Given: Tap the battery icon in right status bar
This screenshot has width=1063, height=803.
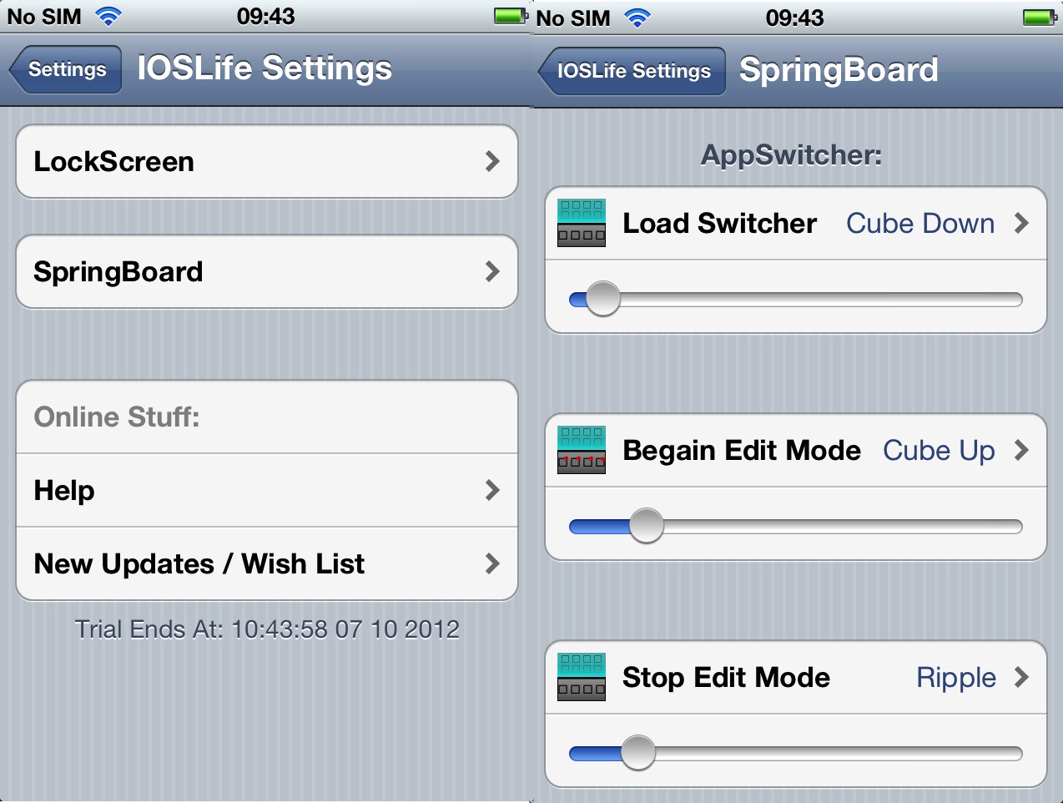Looking at the screenshot, I should coord(1040,17).
